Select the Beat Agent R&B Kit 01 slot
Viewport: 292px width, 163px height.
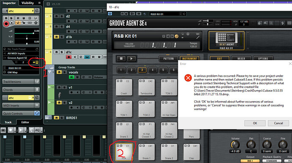tap(226, 41)
